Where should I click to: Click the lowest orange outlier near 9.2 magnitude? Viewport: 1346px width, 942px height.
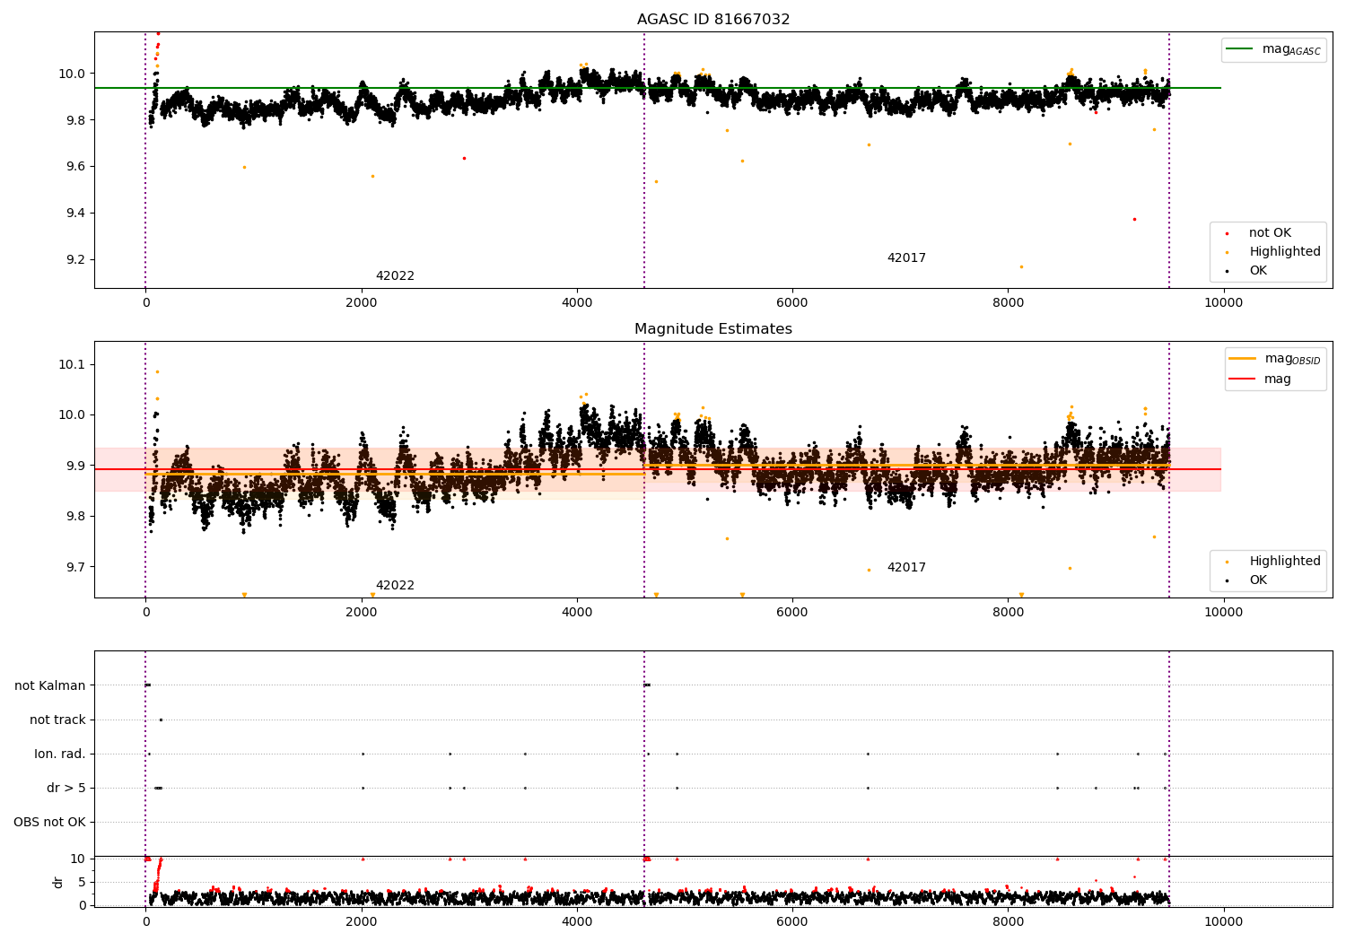(1021, 266)
